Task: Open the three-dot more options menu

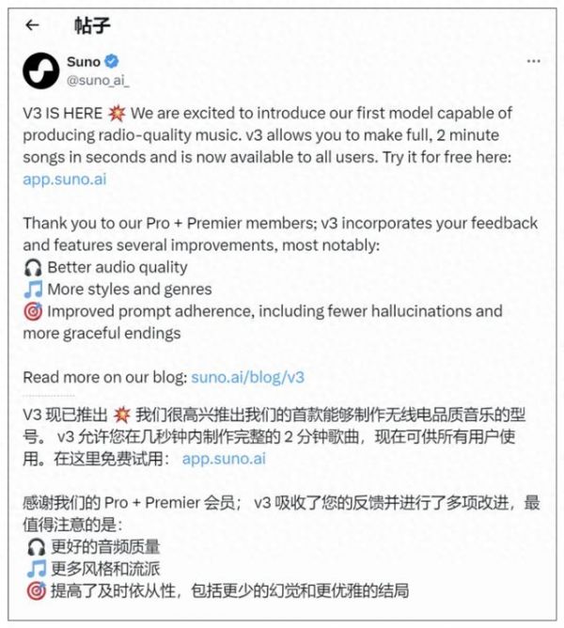Action: (x=533, y=61)
